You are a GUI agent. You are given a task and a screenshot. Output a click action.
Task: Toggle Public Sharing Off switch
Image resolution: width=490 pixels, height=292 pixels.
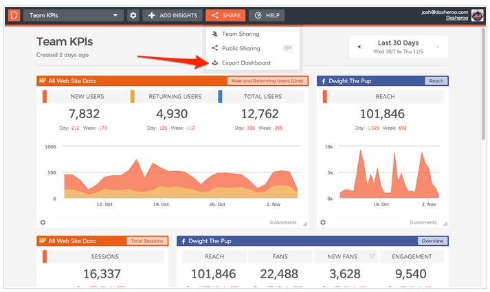[x=288, y=48]
